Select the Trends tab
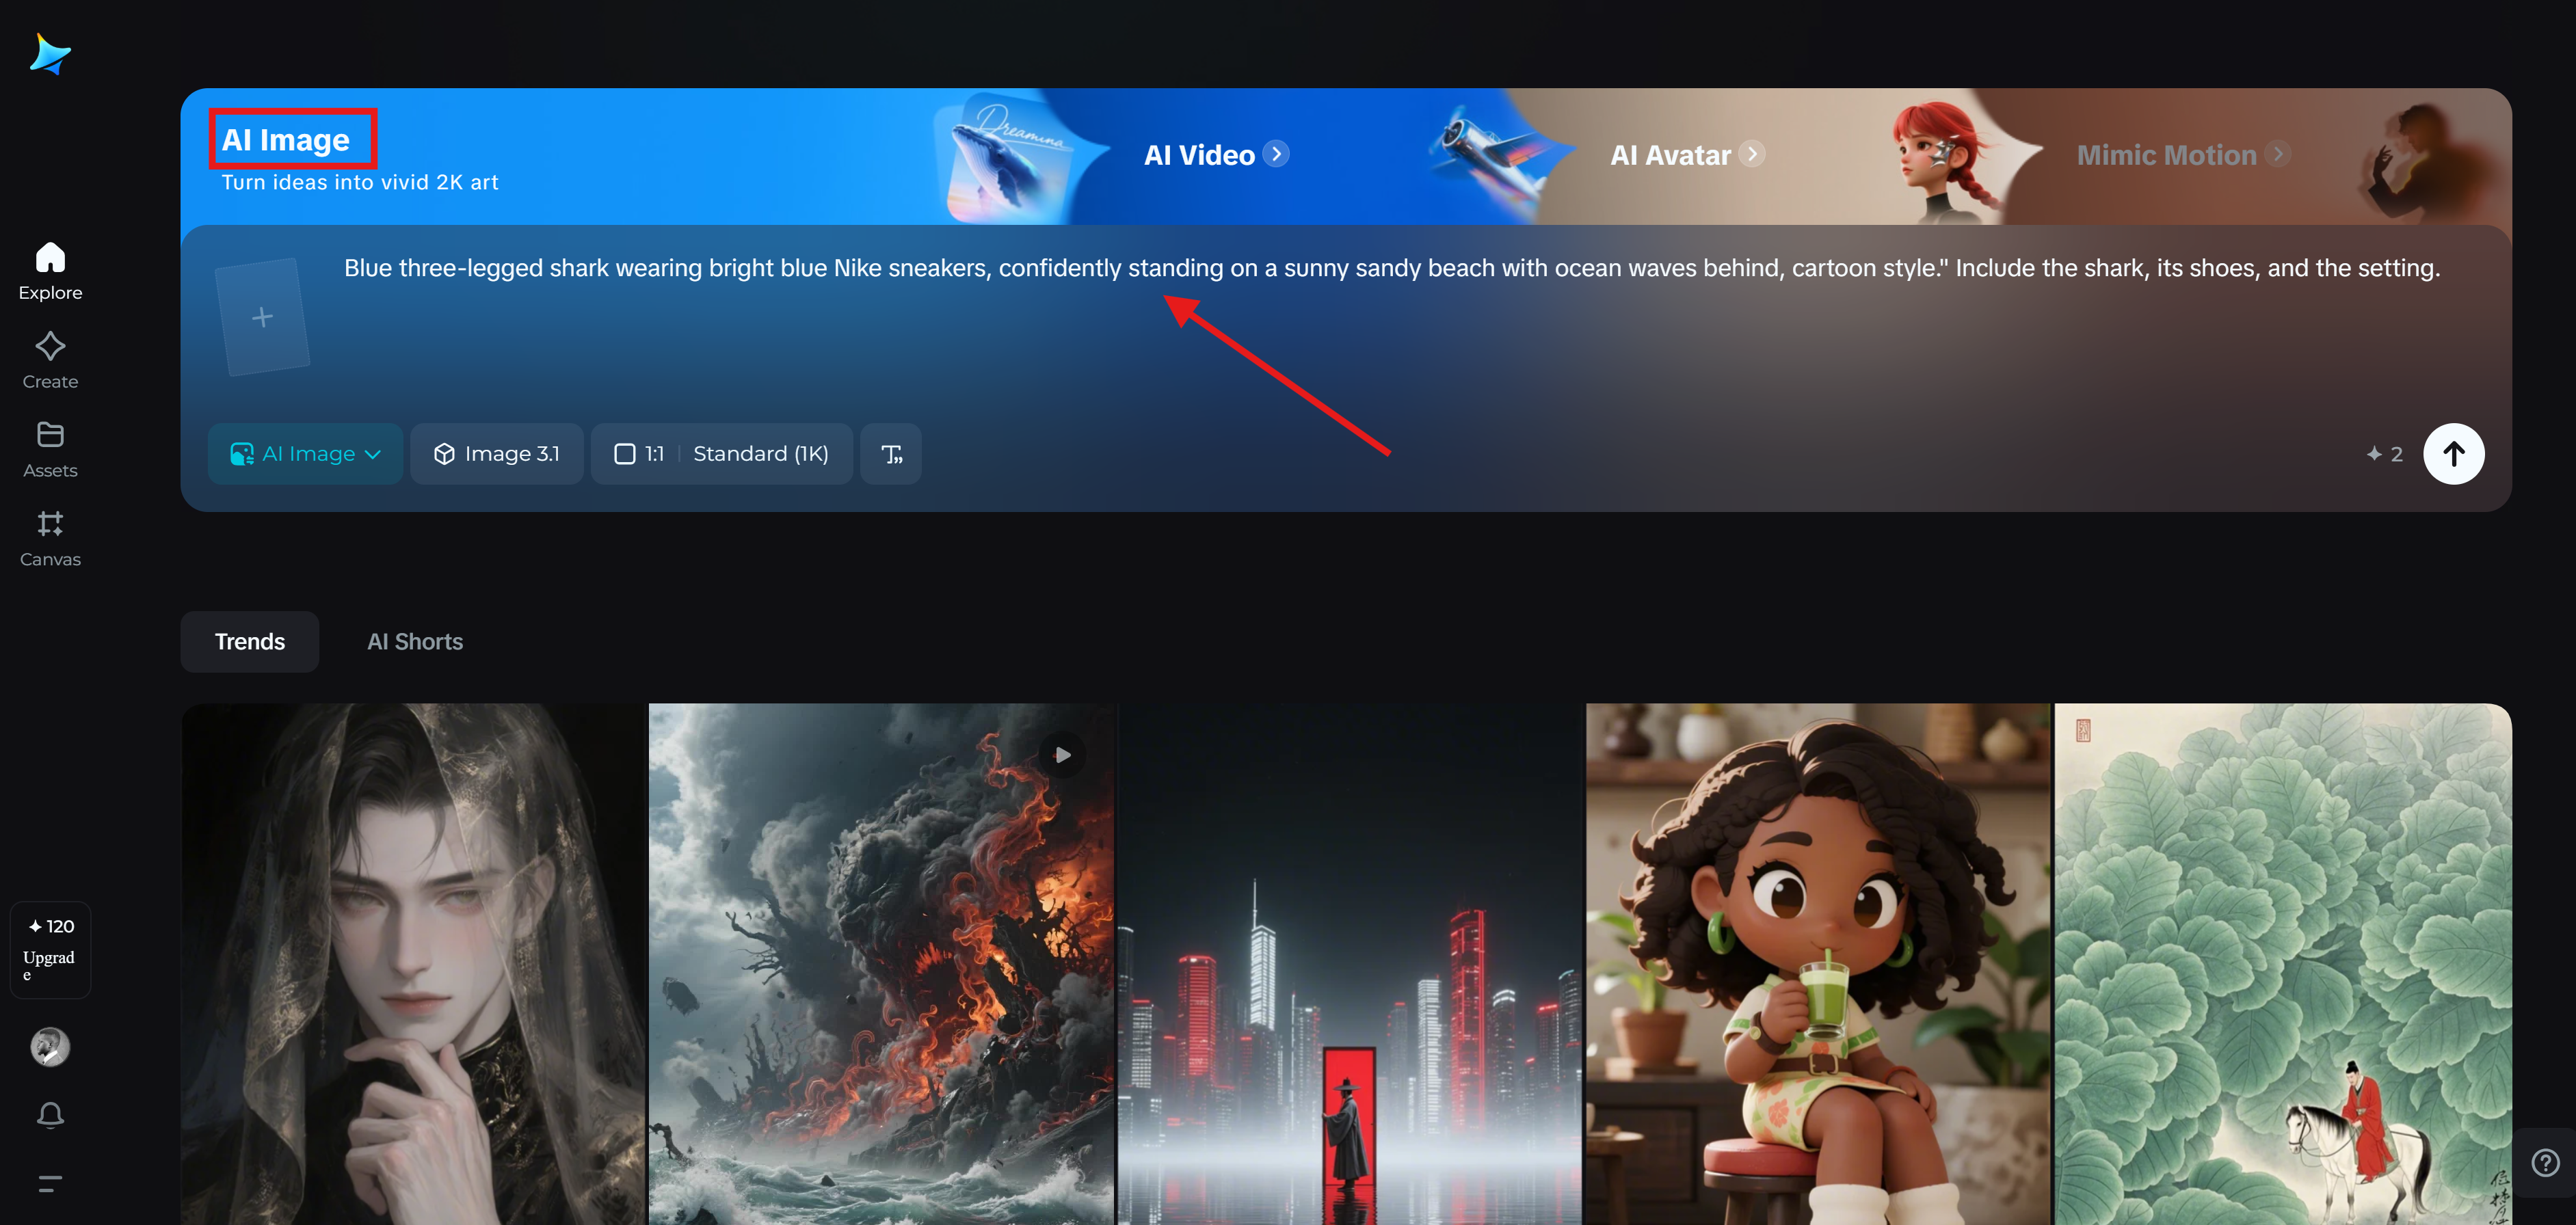 249,642
